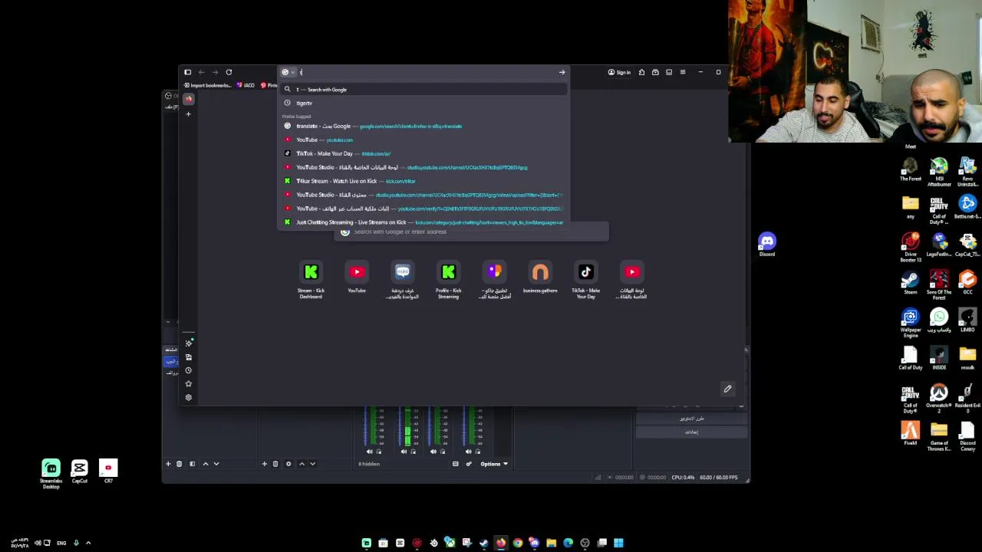
Task: Open the Options dropdown in OBS audio mixer
Action: point(494,464)
